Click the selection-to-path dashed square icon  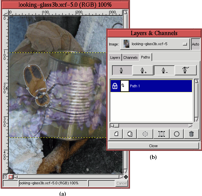(x=161, y=134)
